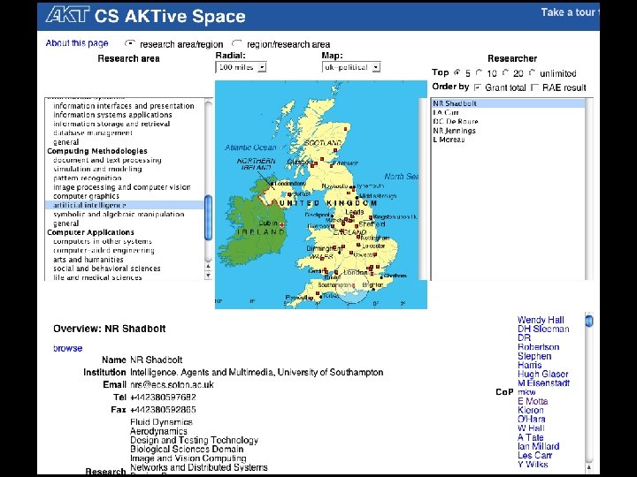Select information interfaces and presentation area
The image size is (637, 477).
(124, 106)
